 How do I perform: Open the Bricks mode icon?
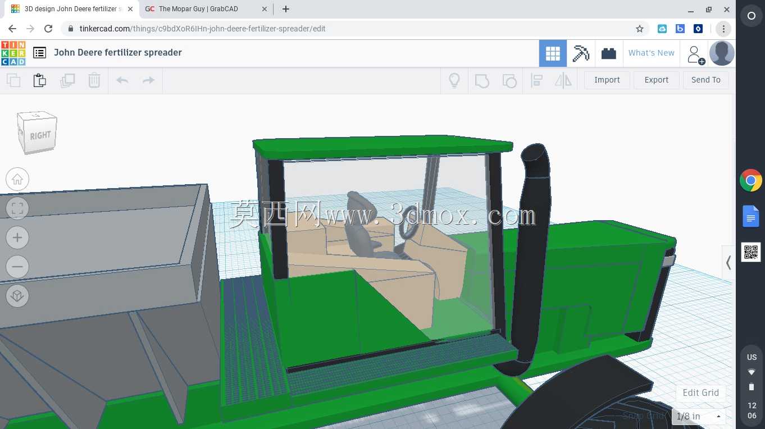[x=609, y=53]
